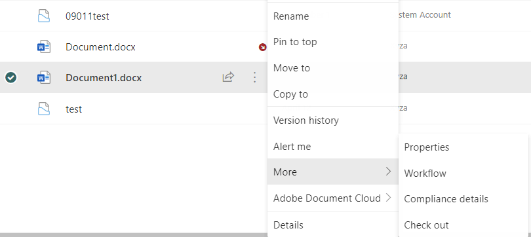Click the System Account text on 09011test row
Viewport: 531px width, 237px height.
click(425, 15)
